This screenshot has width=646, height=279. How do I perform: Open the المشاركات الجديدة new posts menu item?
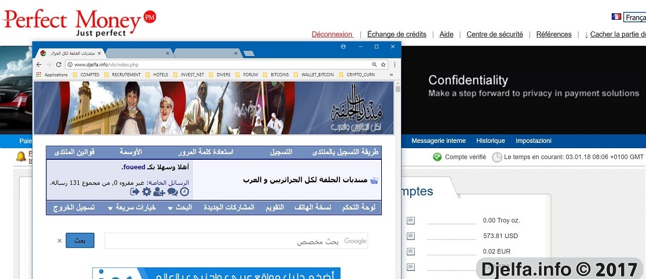(x=229, y=207)
